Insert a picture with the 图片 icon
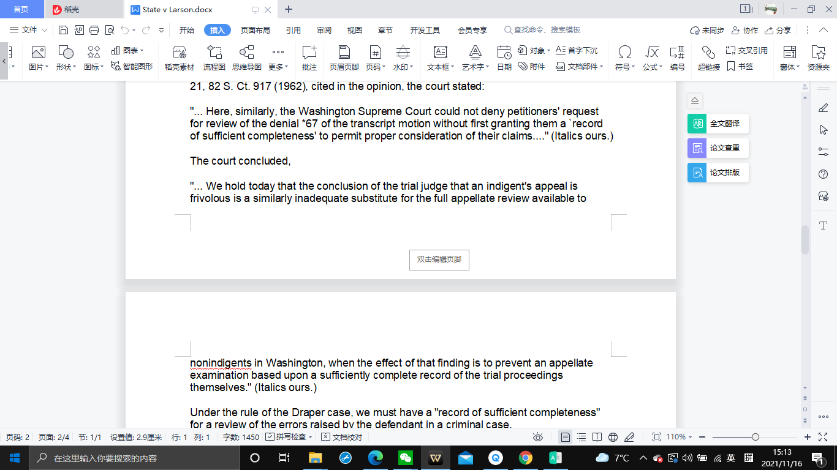837x470 pixels. [38, 58]
